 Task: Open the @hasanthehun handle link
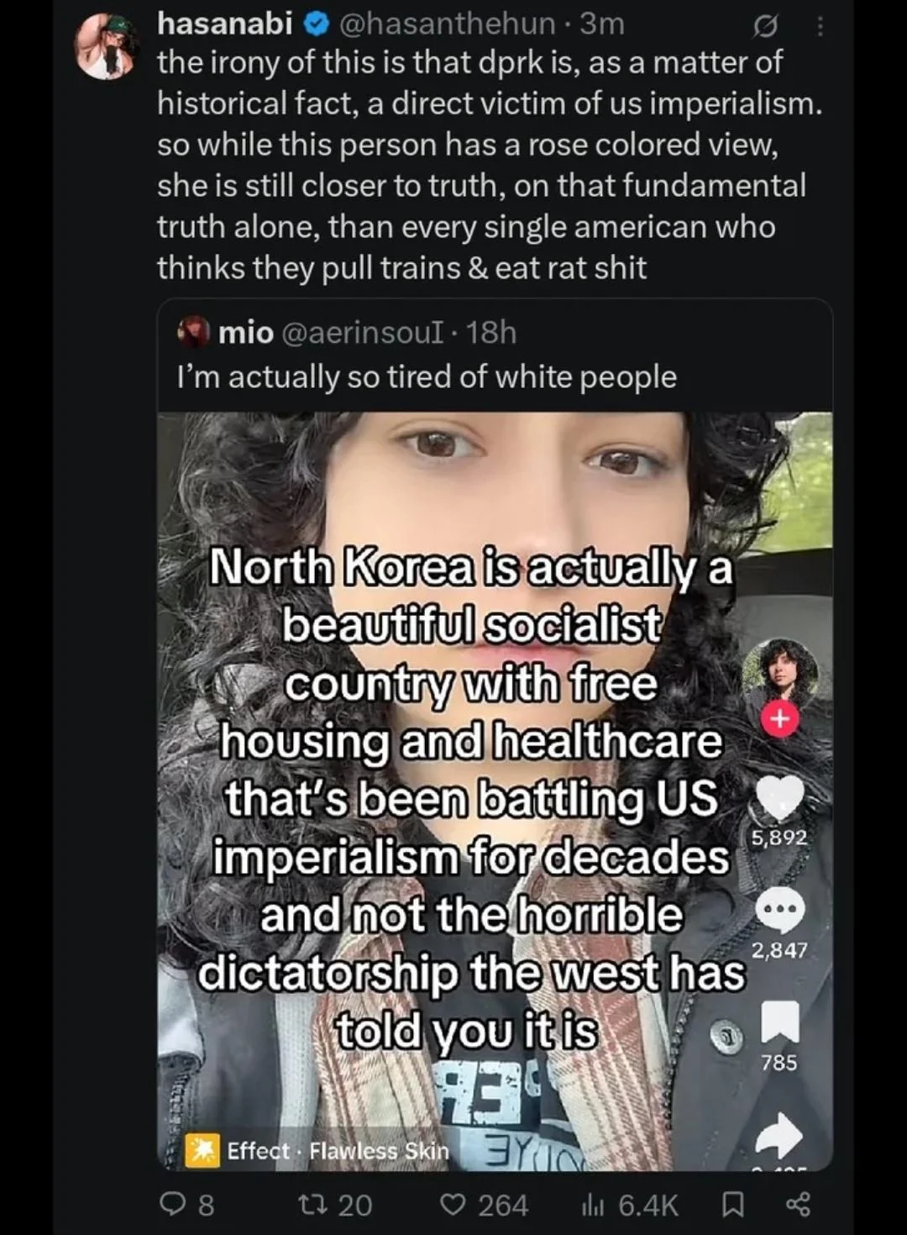pyautogui.click(x=447, y=24)
